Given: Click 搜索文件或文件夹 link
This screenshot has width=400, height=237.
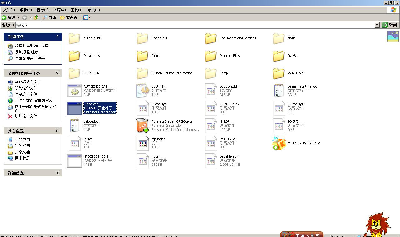Looking at the screenshot, I should [30, 58].
